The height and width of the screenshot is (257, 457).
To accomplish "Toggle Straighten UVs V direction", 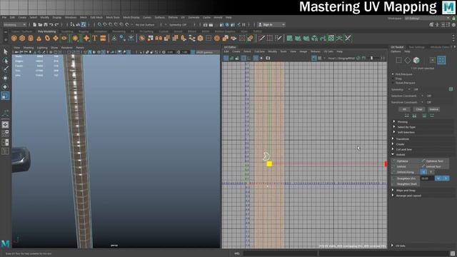I will 446,178.
